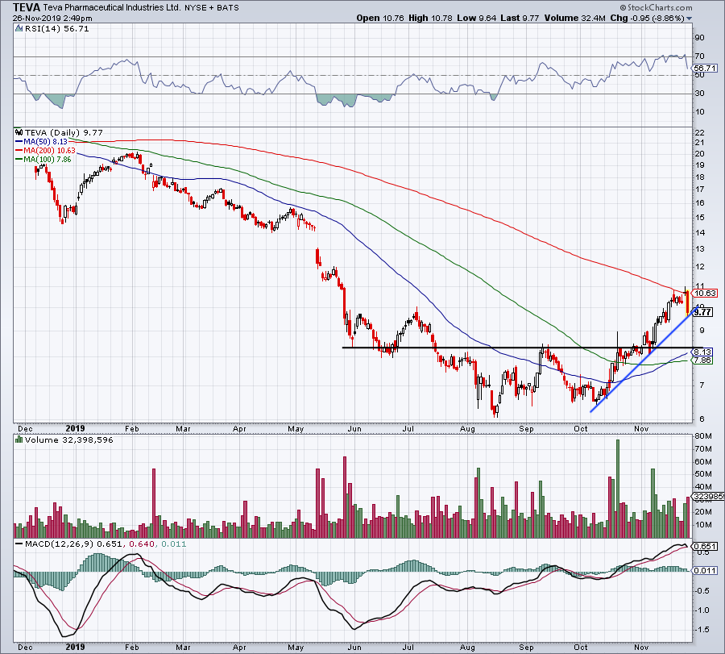
Task: Click the green 7.86 price tag on the right axis
Action: tap(702, 360)
